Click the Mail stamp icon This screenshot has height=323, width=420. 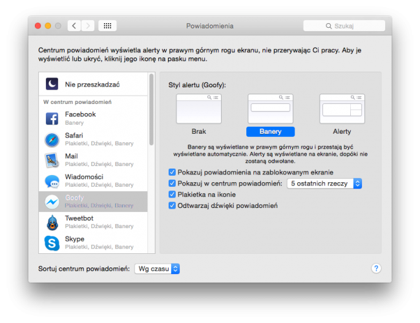[52, 160]
